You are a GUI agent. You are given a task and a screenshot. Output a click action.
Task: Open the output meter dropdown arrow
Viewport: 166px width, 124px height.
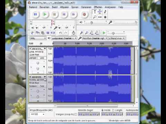(37, 28)
